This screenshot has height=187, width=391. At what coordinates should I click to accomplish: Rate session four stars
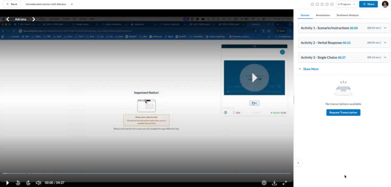coord(327,4)
